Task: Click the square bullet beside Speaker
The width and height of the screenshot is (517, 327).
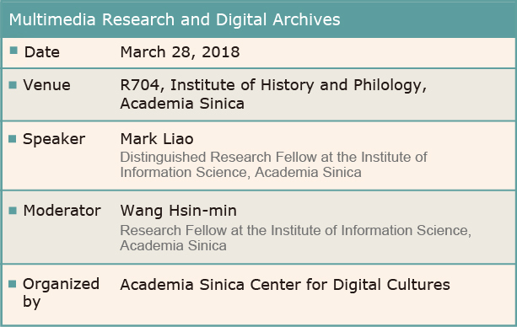Action: (x=12, y=139)
